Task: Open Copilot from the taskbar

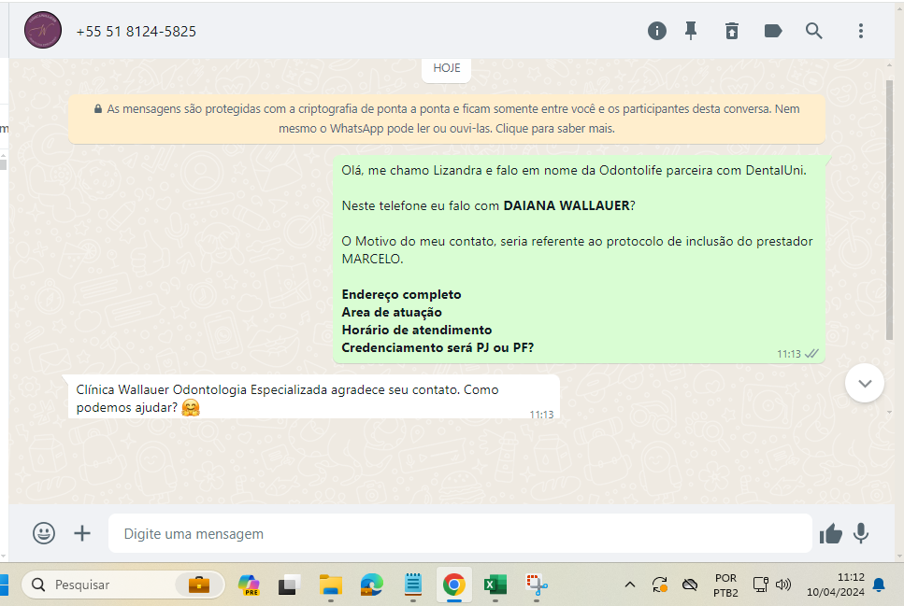Action: (x=249, y=585)
